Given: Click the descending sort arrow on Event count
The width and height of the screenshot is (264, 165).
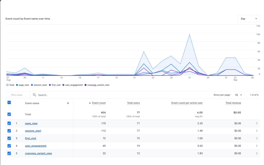Looking at the screenshot, I should click(90, 103).
